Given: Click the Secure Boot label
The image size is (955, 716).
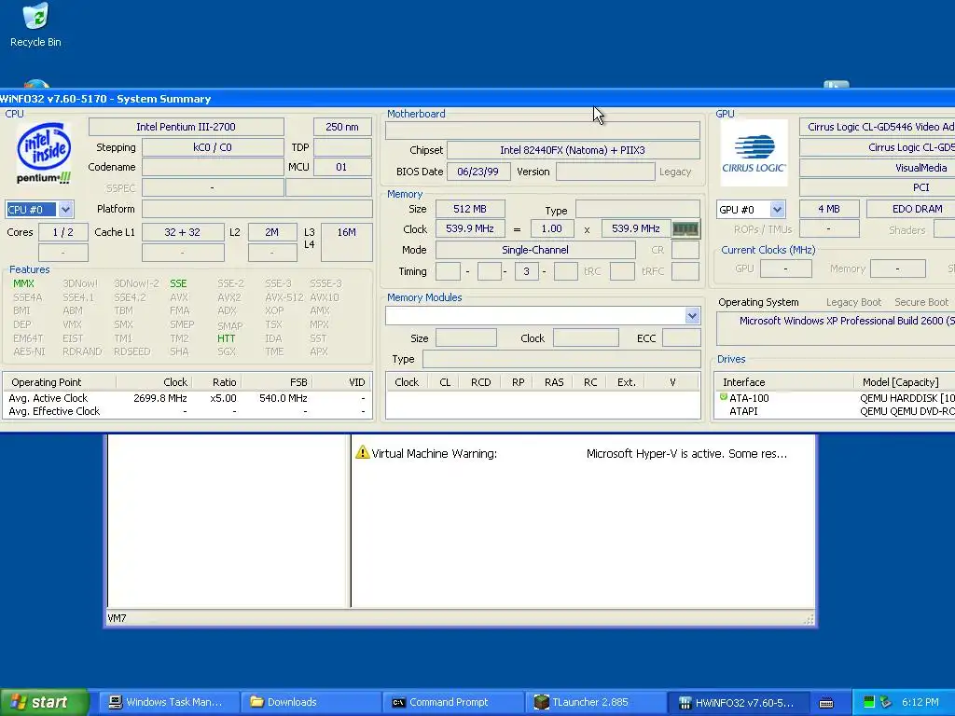Looking at the screenshot, I should [x=920, y=302].
